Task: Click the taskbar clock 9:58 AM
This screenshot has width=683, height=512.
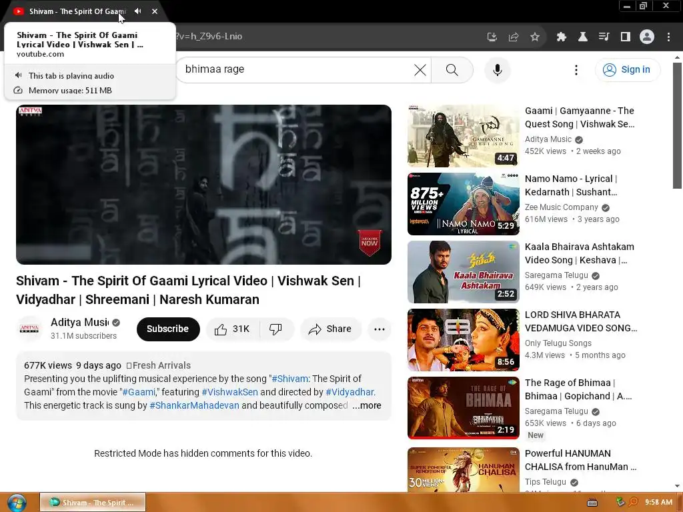Action: pyautogui.click(x=658, y=503)
